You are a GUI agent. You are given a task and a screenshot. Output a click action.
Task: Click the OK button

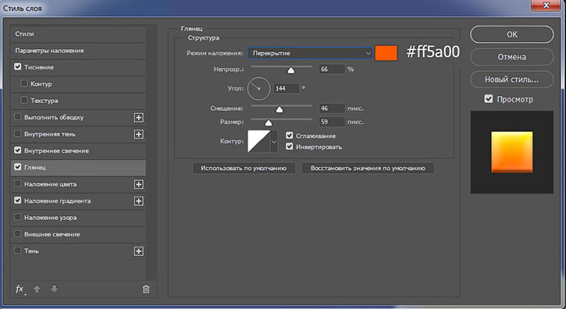pos(512,34)
